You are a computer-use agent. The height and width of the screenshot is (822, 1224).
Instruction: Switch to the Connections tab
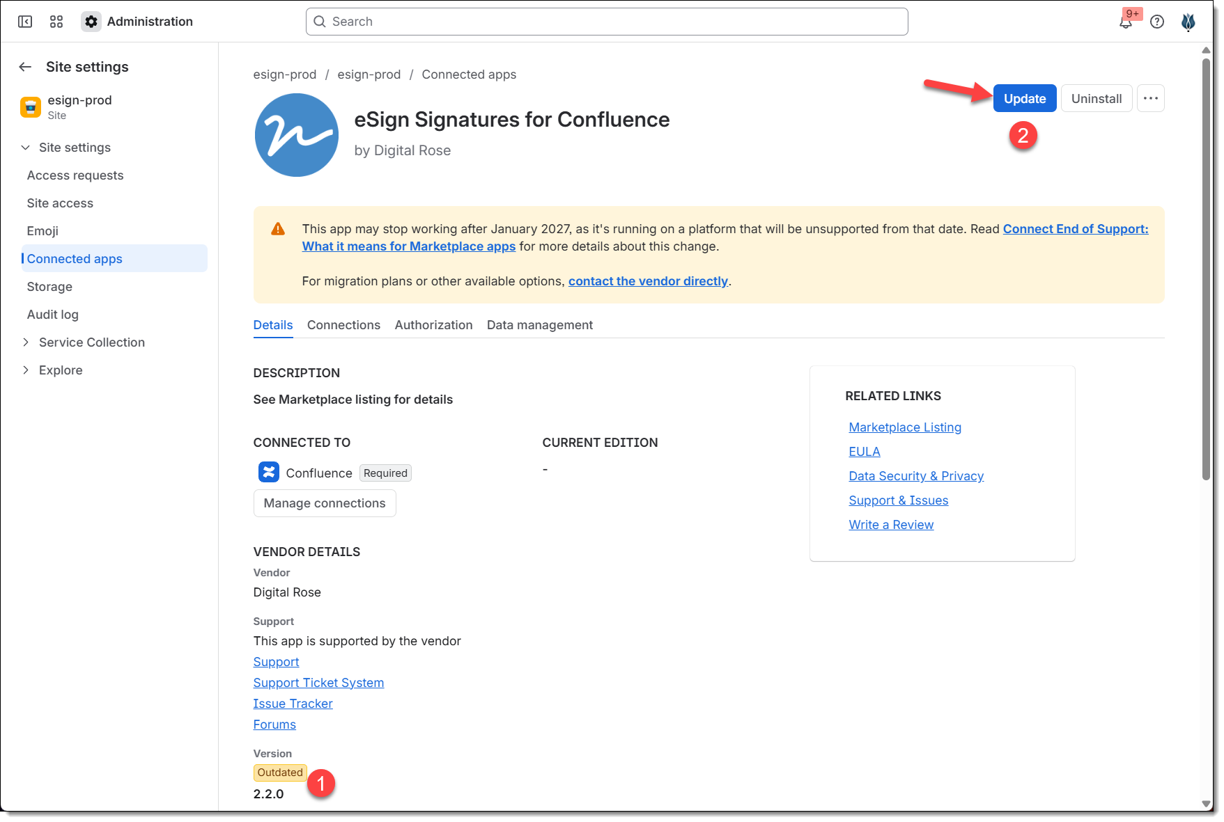[343, 325]
